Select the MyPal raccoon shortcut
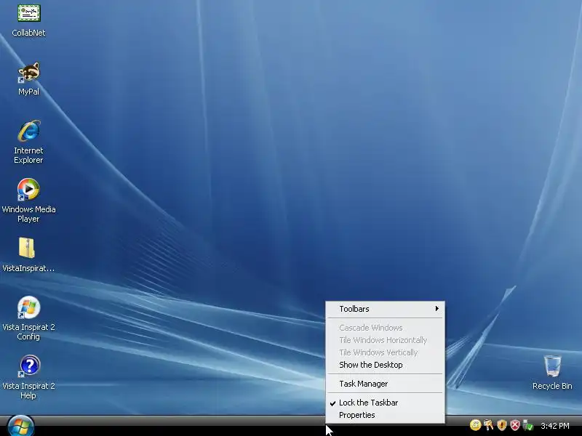 [x=29, y=72]
